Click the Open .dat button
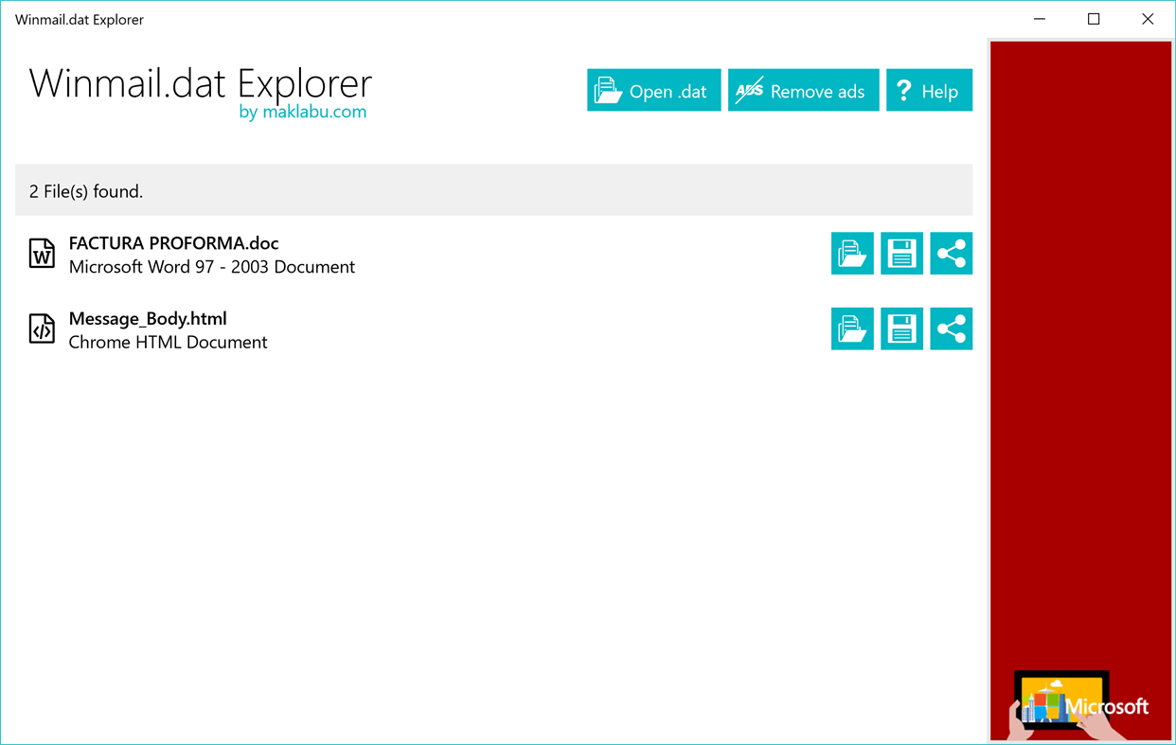This screenshot has width=1176, height=745. click(x=653, y=90)
